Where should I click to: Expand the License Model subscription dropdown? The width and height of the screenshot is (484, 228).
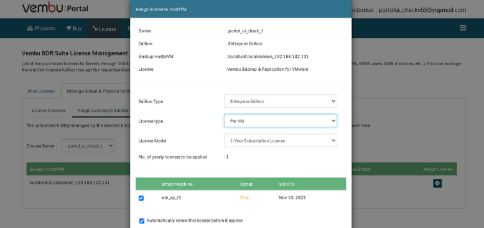(281, 140)
